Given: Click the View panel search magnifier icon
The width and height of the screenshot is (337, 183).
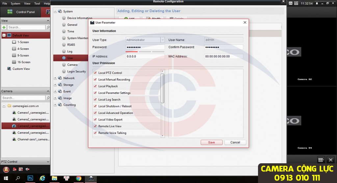Looking at the screenshot, I should point(48,27).
